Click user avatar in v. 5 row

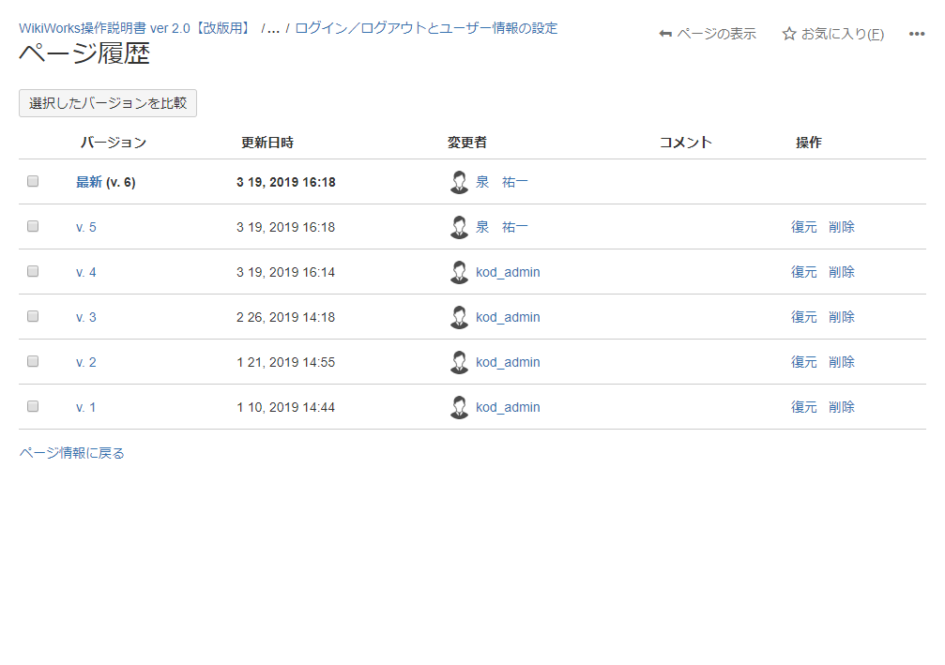(459, 227)
